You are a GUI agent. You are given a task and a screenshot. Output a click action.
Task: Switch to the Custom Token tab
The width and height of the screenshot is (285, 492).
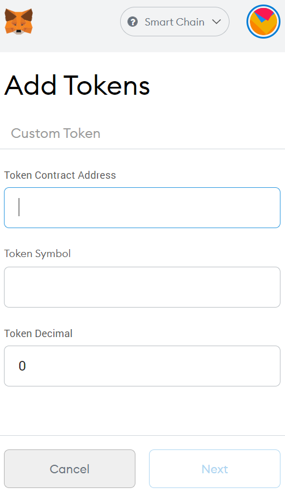pyautogui.click(x=56, y=133)
